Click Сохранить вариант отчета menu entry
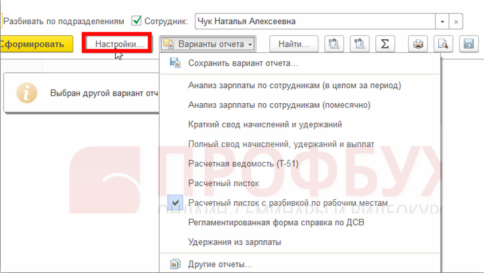 pyautogui.click(x=242, y=63)
